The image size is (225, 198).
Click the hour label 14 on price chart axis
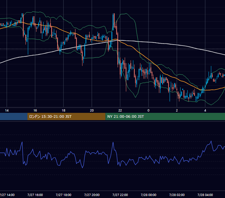pyautogui.click(x=7, y=111)
